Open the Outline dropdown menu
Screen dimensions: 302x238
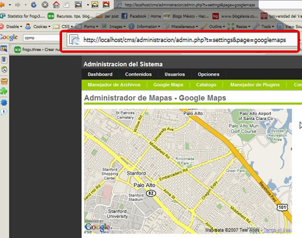click(x=217, y=27)
